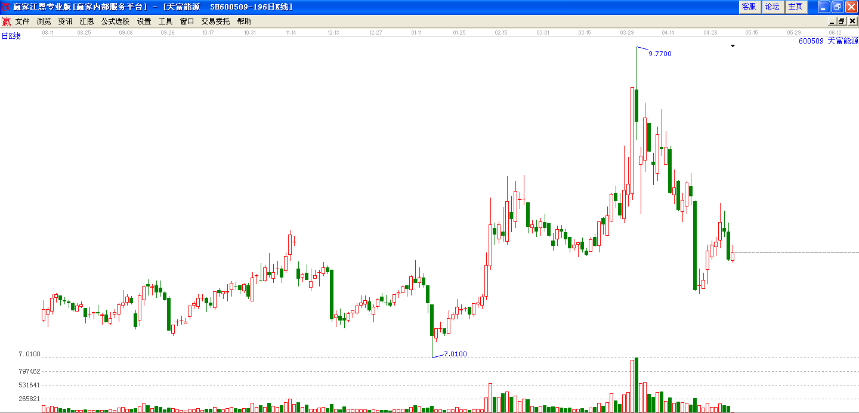This screenshot has width=859, height=413.
Task: Click the 01-25 date on timeline
Action: coord(459,33)
